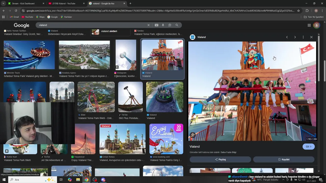The image size is (326, 183).
Task: Open the Tripadvisor sunset coaster thumbnail
Action: [x=83, y=139]
